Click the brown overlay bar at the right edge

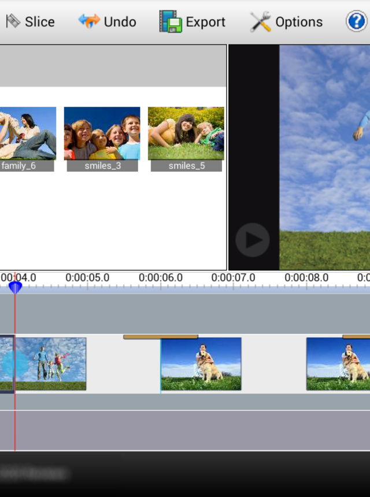pos(356,336)
